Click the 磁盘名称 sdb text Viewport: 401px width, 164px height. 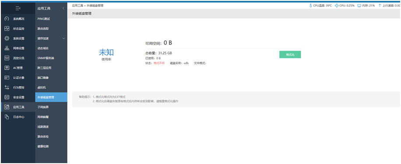pyautogui.click(x=179, y=63)
